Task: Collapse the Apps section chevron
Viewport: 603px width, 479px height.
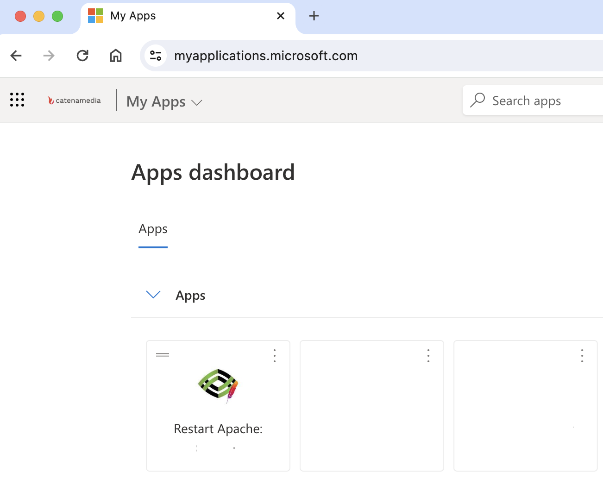Action: pos(153,295)
